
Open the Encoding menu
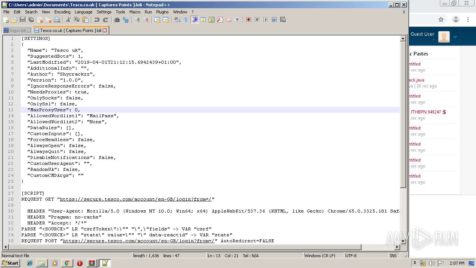[x=62, y=12]
